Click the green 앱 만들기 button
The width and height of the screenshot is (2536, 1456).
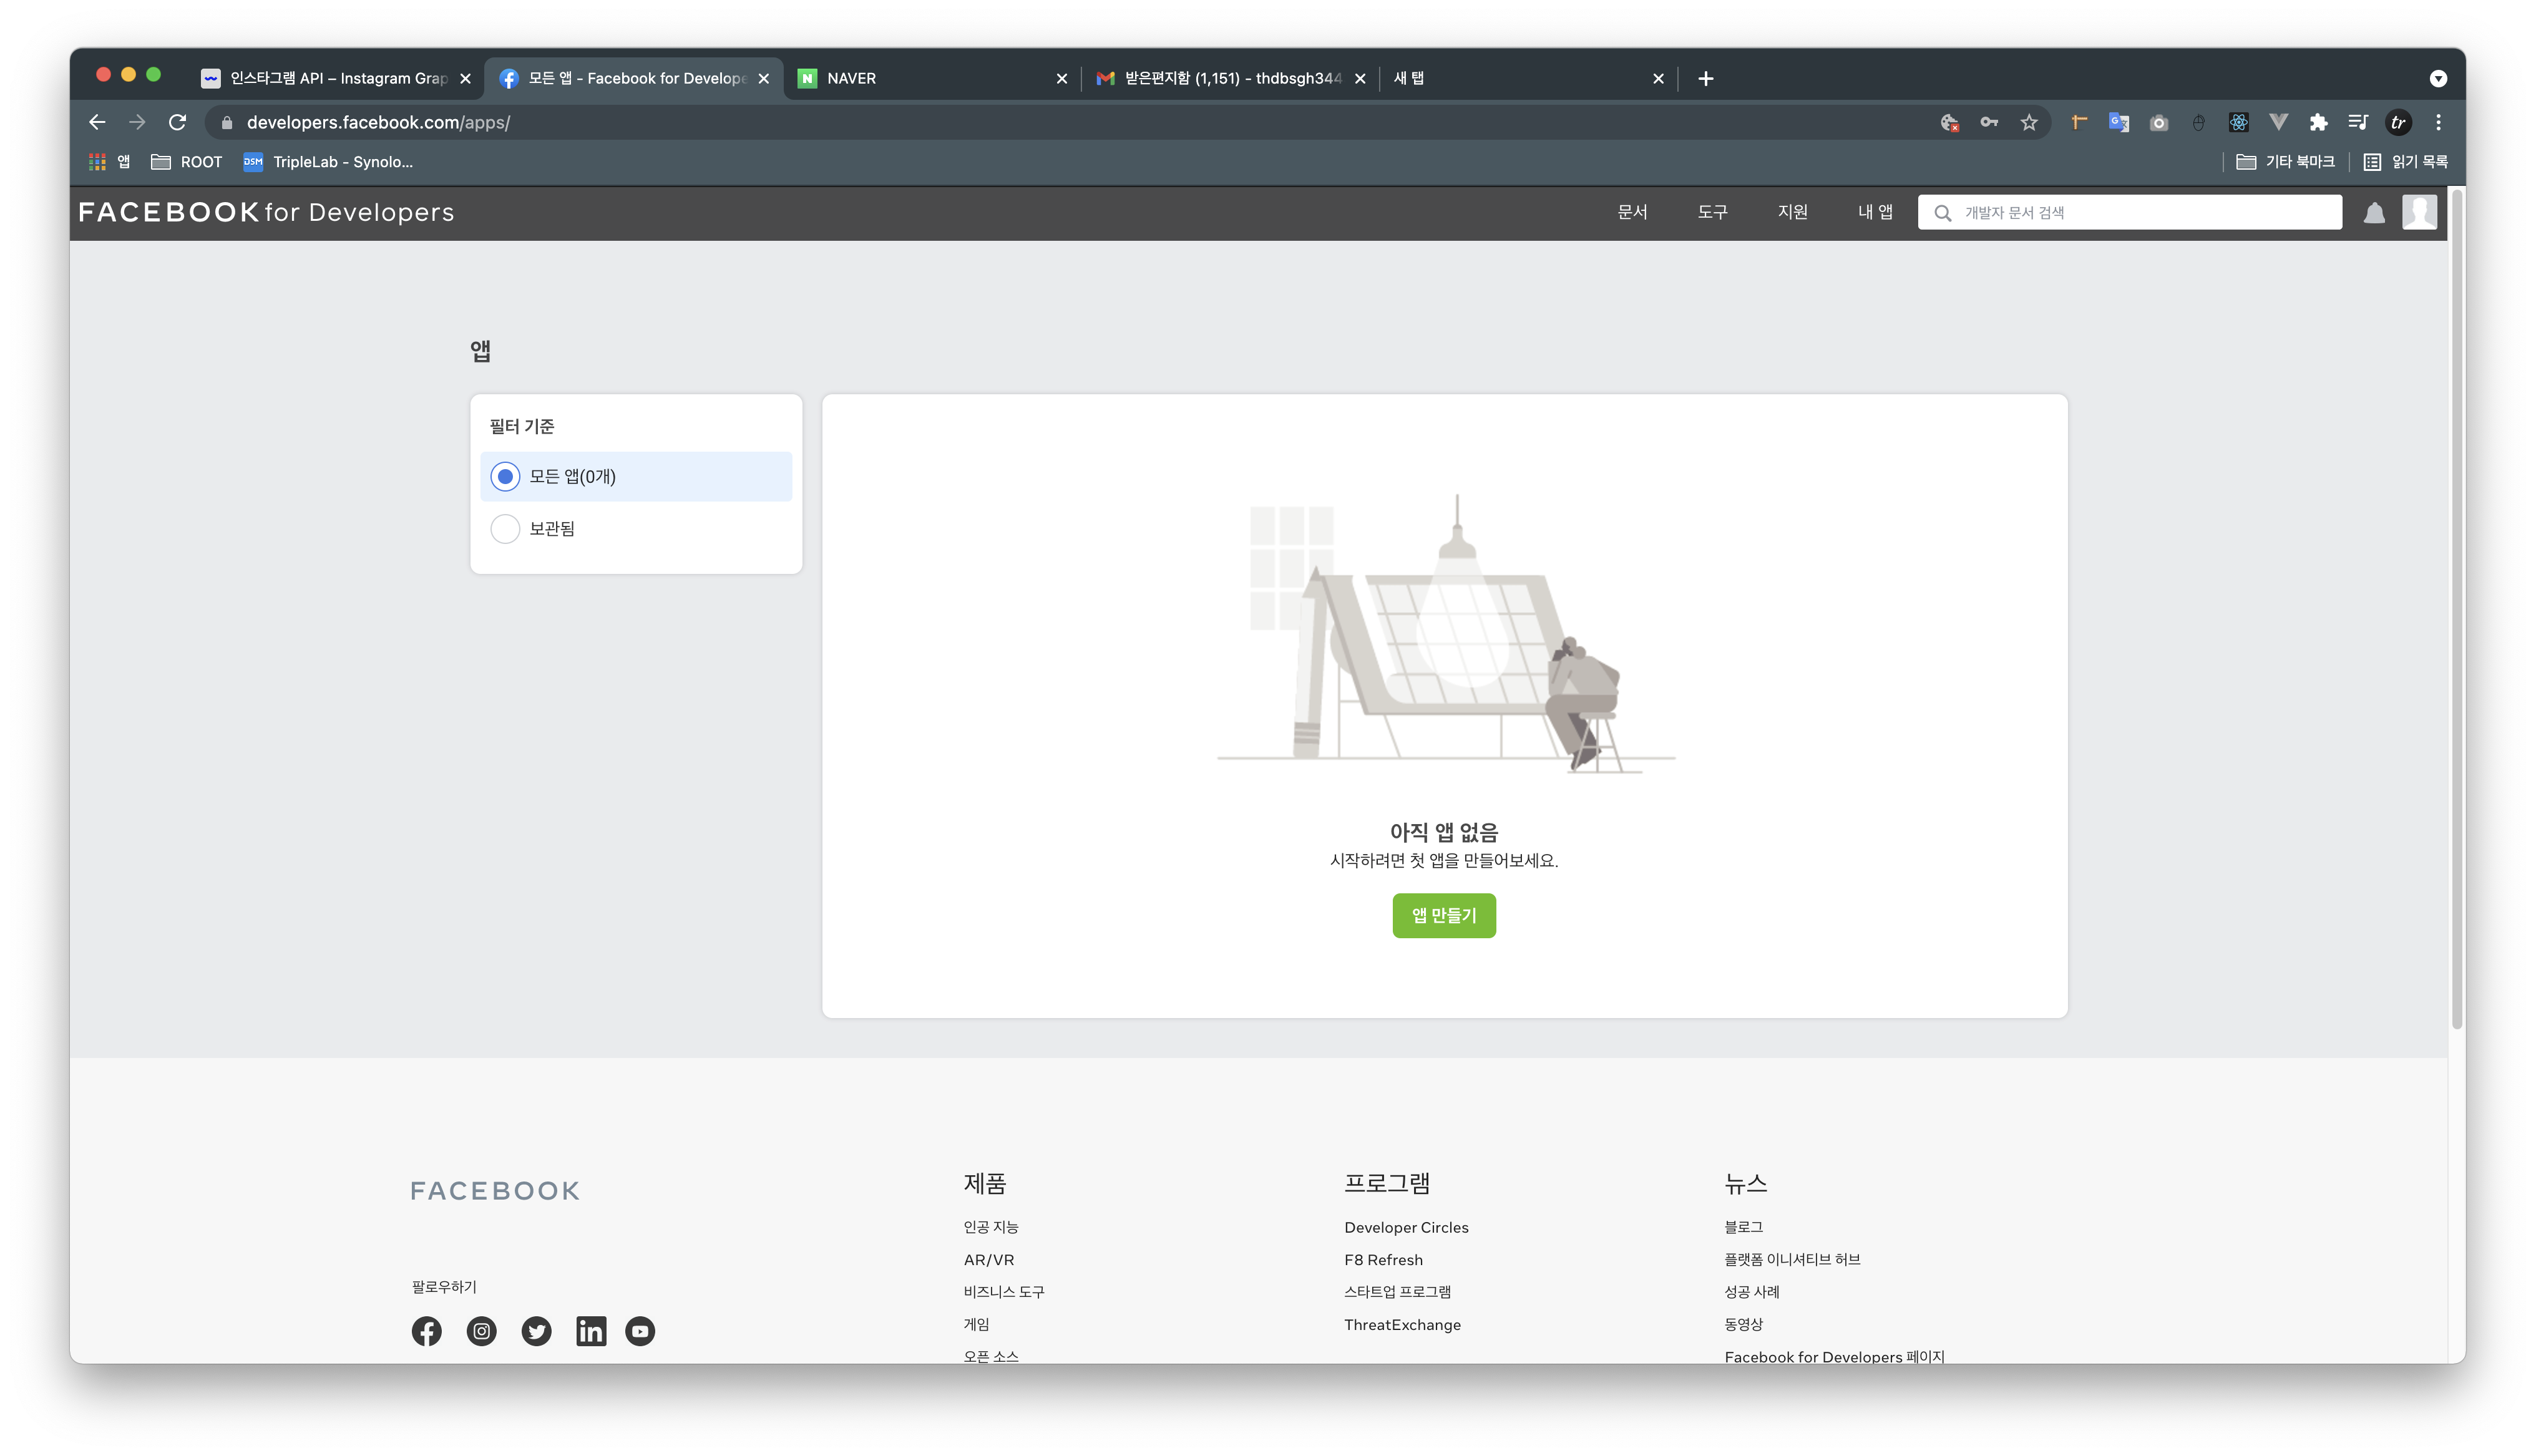[x=1444, y=915]
